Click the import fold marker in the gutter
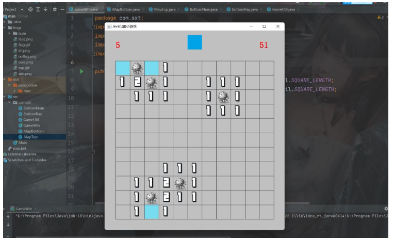 click(x=92, y=27)
